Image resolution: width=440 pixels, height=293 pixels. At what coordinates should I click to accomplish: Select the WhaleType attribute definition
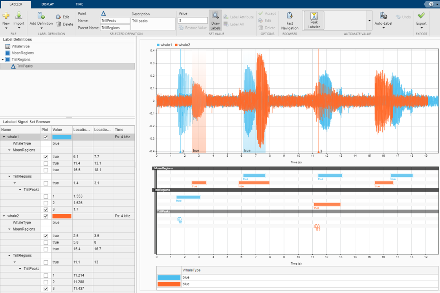click(20, 46)
